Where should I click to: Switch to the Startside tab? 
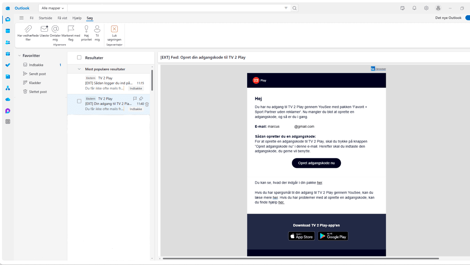(x=45, y=18)
